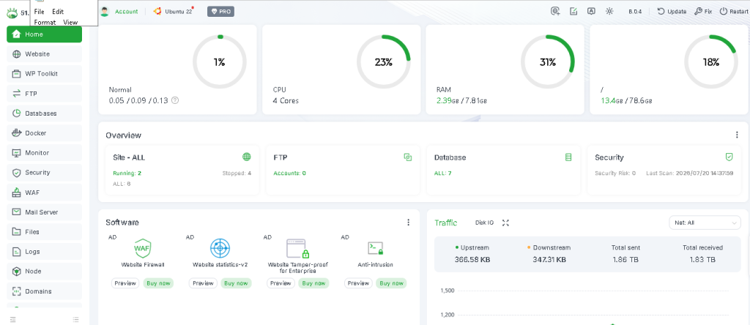750x325 pixels.
Task: Click the letter A language icon
Action: pyautogui.click(x=591, y=12)
